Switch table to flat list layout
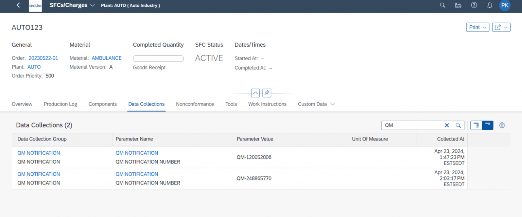This screenshot has height=217, width=522. tap(487, 125)
